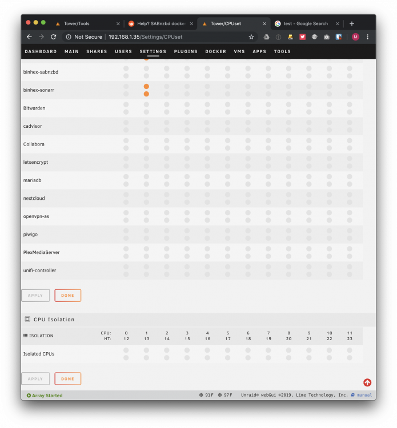The width and height of the screenshot is (397, 428).
Task: Select the PlexMediaServer row label
Action: [x=41, y=252]
